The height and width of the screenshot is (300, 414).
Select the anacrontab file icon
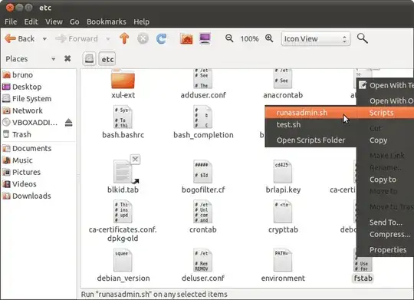[282, 78]
